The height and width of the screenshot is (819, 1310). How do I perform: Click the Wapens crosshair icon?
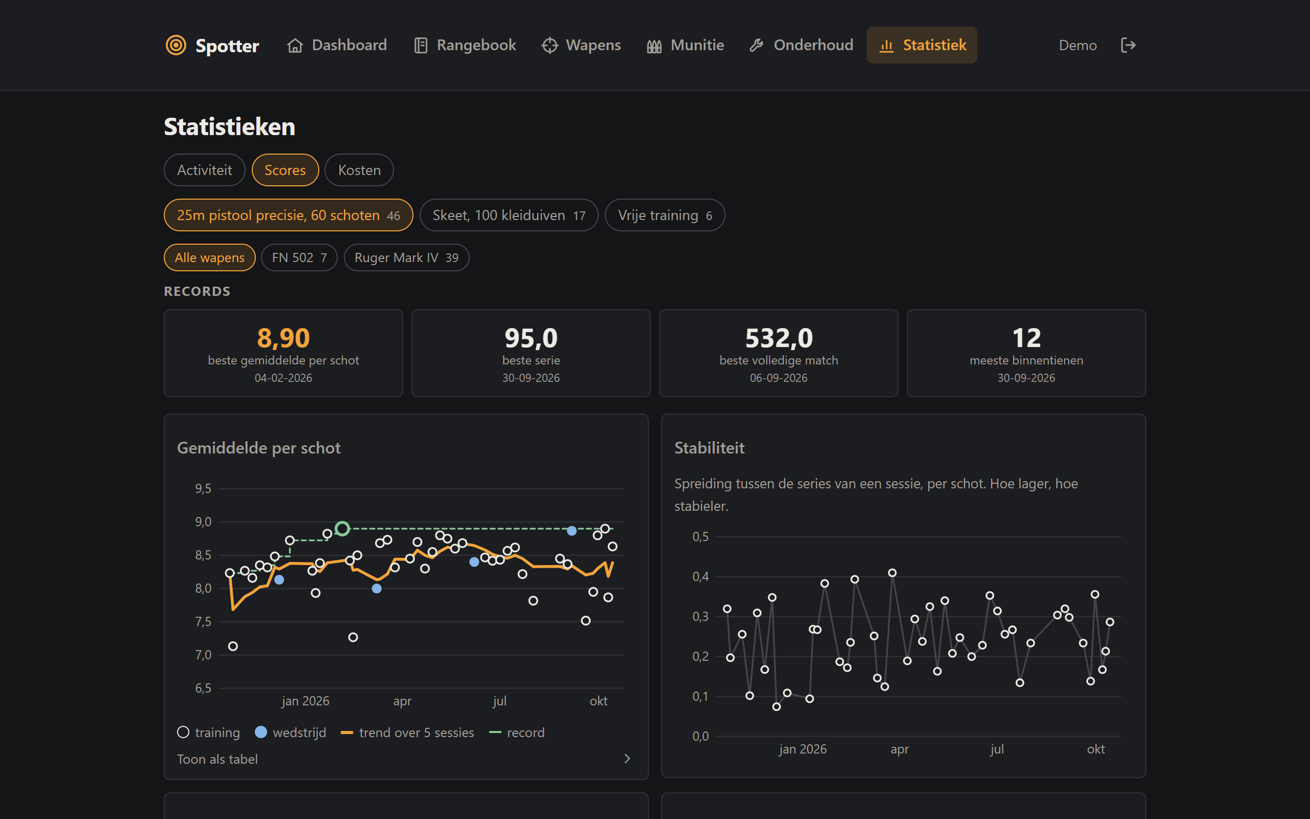pos(550,46)
